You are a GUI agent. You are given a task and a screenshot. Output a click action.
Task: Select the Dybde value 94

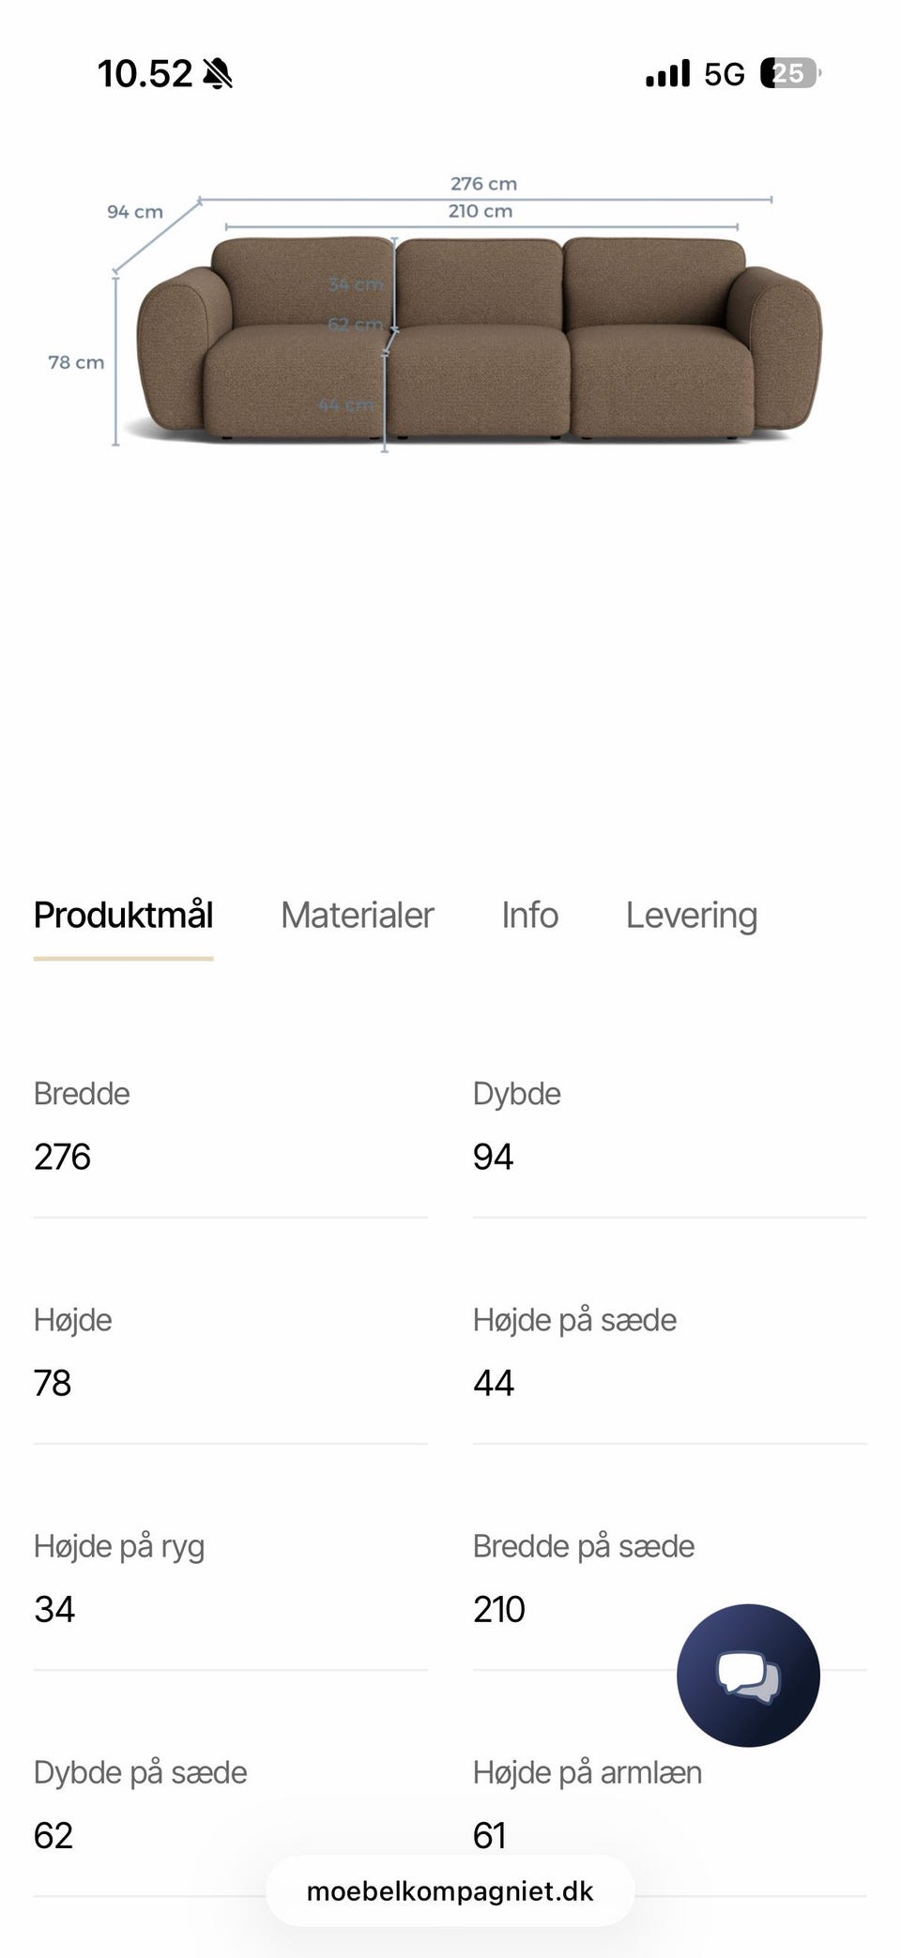point(493,1157)
